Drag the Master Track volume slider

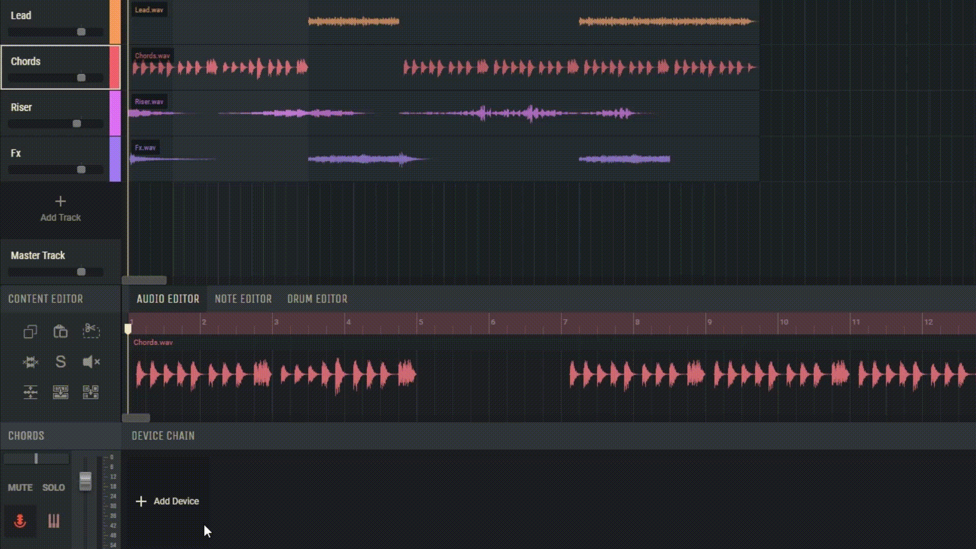click(80, 271)
